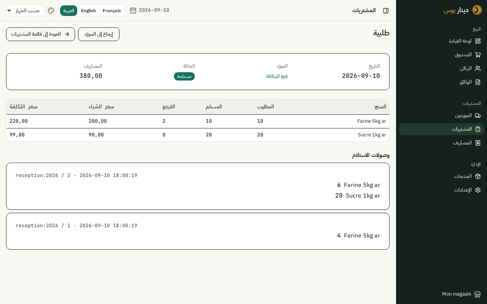Click the products box icon
Image resolution: width=487 pixels, height=304 pixels.
click(x=478, y=176)
